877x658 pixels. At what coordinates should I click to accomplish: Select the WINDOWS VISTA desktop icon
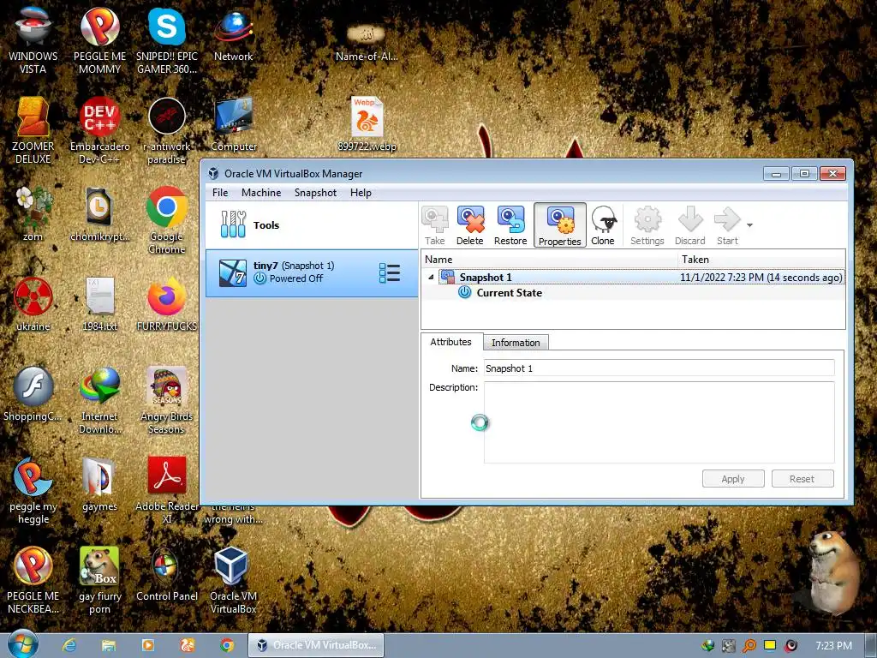(33, 40)
